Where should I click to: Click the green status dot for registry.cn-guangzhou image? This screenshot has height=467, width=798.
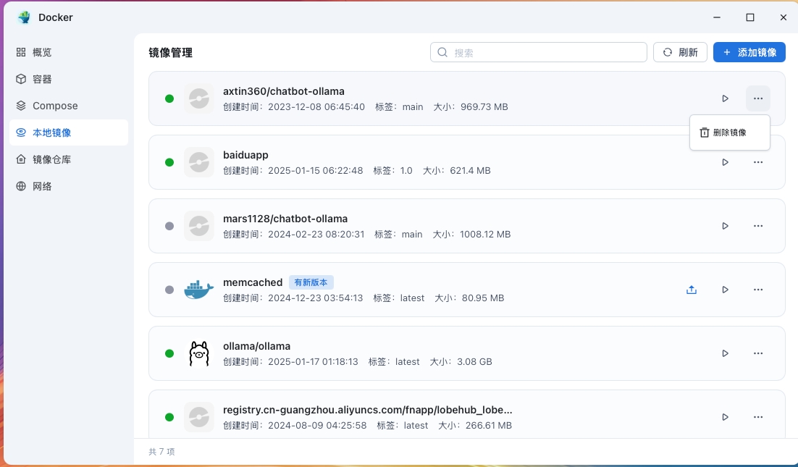pyautogui.click(x=169, y=417)
